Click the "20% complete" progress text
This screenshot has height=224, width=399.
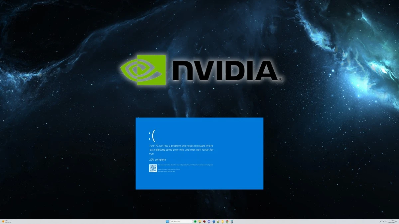click(158, 160)
